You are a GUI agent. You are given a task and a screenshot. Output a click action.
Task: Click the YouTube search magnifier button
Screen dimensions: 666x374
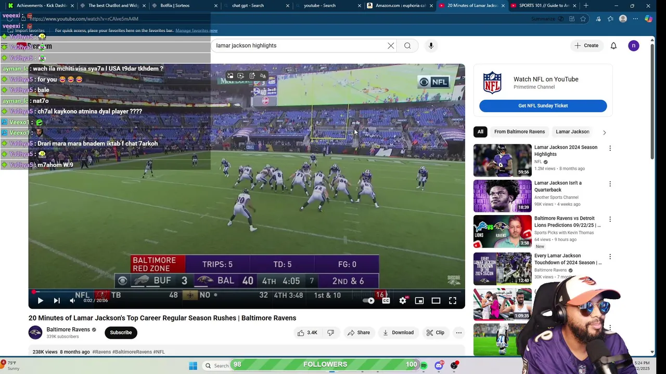click(x=407, y=46)
